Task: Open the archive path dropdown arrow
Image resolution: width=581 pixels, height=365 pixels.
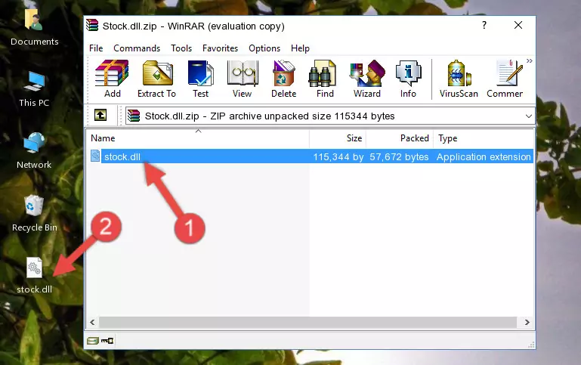Action: click(529, 116)
